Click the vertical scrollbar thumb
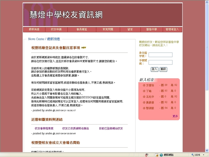 tap(207, 47)
